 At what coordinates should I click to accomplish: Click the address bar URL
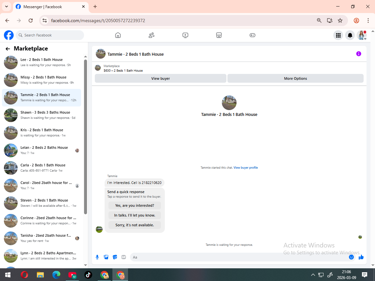coord(98,21)
